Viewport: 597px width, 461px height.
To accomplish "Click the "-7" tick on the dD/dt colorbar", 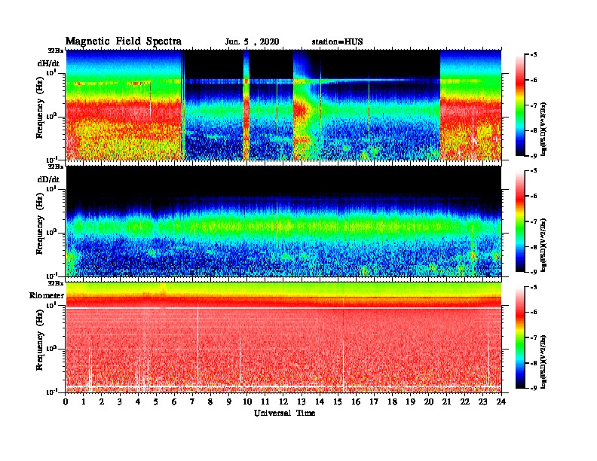I will (x=534, y=221).
